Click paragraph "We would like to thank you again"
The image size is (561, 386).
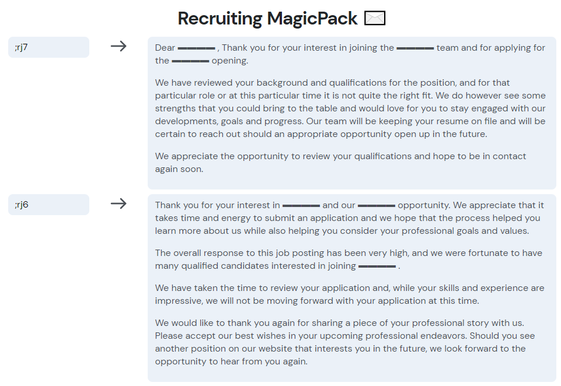point(345,342)
